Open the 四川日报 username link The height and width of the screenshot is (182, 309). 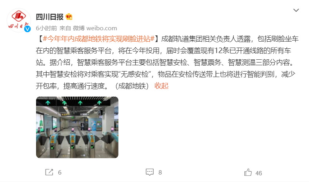[x=50, y=17]
